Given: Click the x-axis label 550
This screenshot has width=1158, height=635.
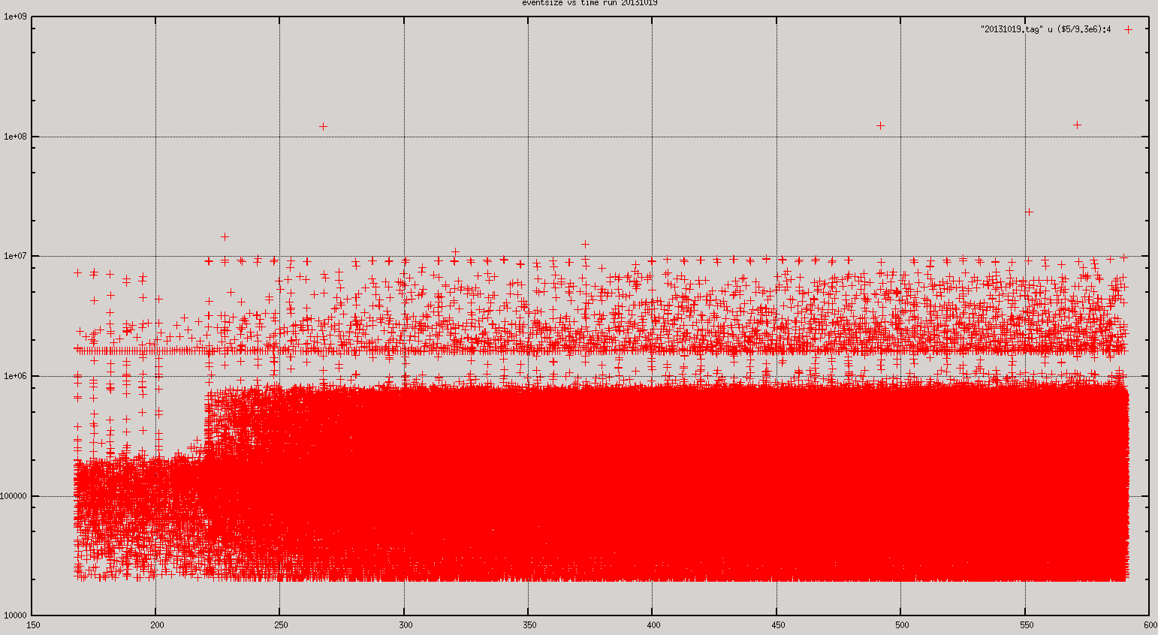Looking at the screenshot, I should pos(1026,624).
